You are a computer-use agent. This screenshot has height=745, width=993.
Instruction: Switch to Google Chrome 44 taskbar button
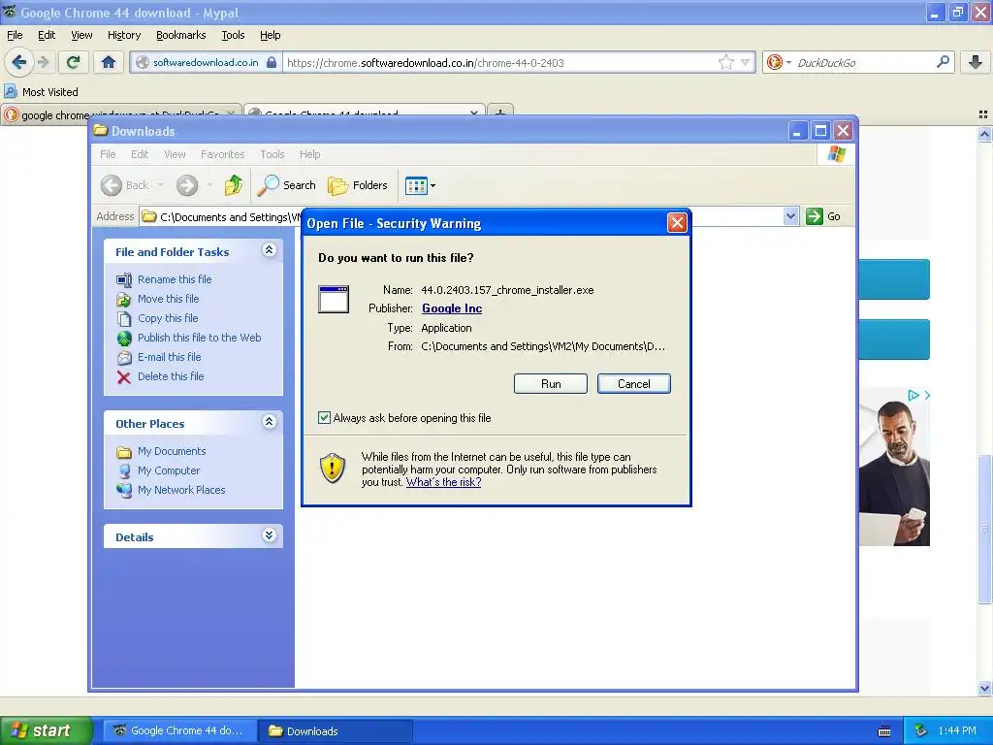(x=179, y=731)
